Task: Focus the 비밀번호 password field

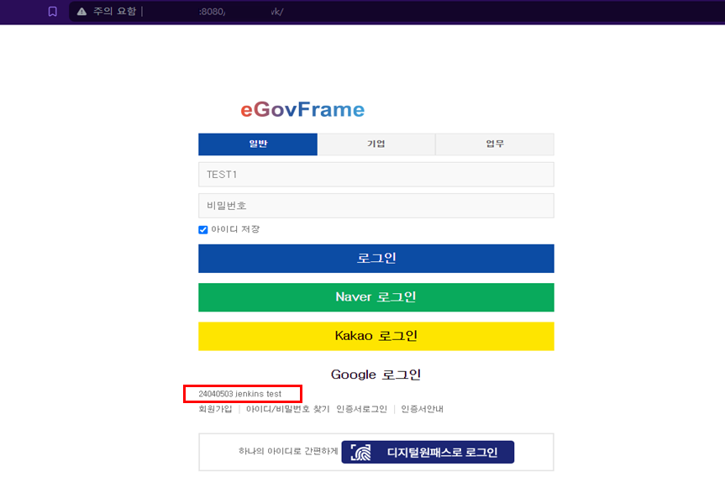Action: [x=376, y=206]
